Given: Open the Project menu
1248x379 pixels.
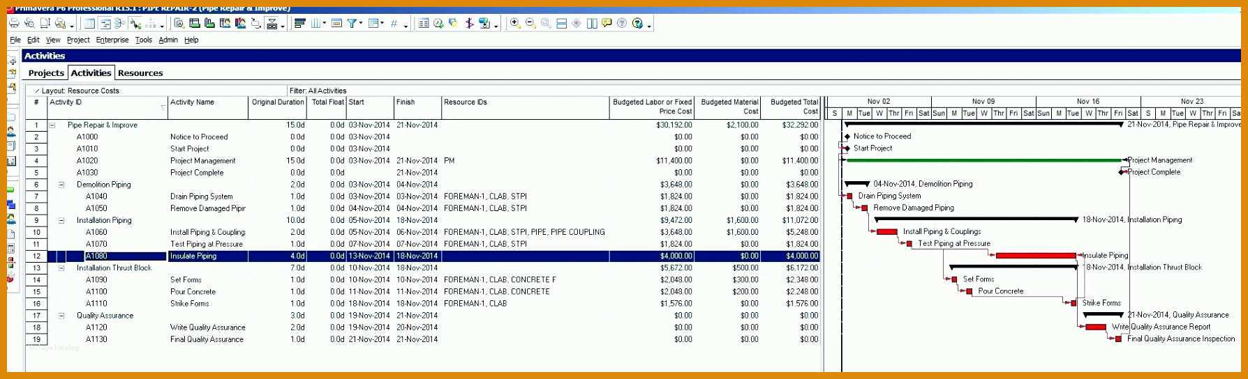Looking at the screenshot, I should [x=78, y=40].
